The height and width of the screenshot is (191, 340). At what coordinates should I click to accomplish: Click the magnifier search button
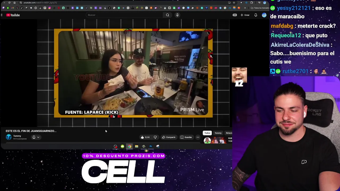168,15
